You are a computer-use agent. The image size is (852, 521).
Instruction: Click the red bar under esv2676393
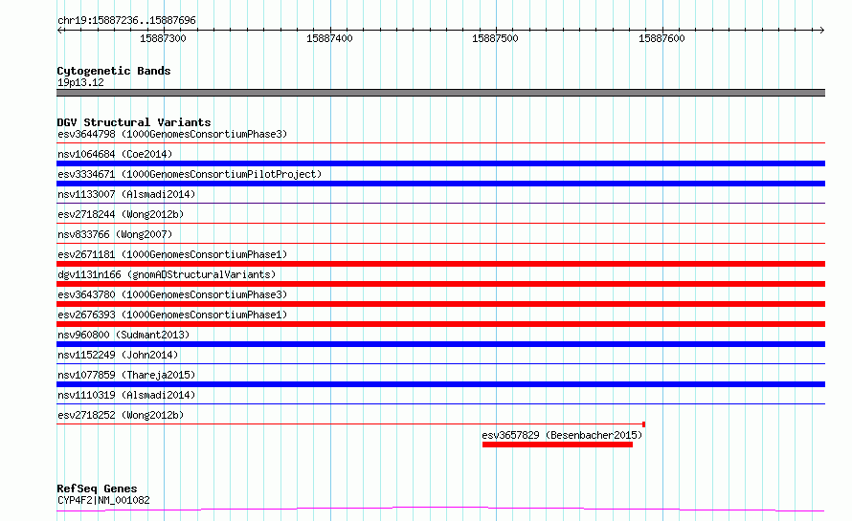[x=440, y=324]
